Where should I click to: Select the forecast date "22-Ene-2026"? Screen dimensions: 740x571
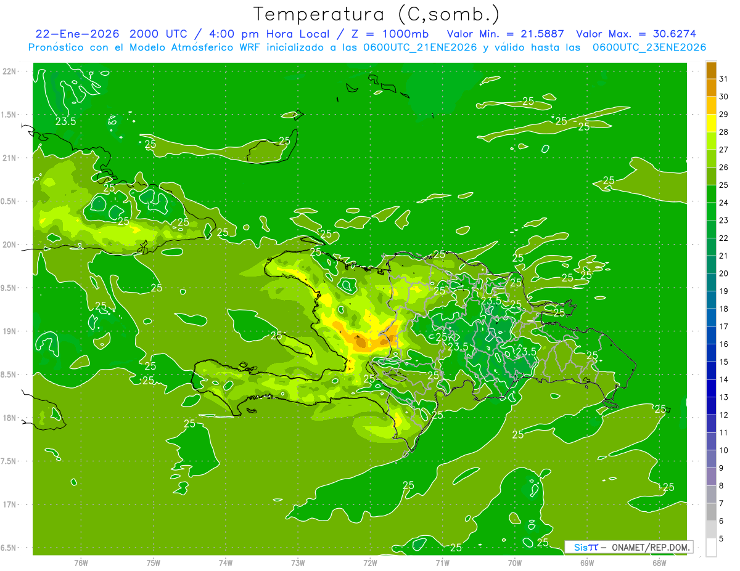77,33
